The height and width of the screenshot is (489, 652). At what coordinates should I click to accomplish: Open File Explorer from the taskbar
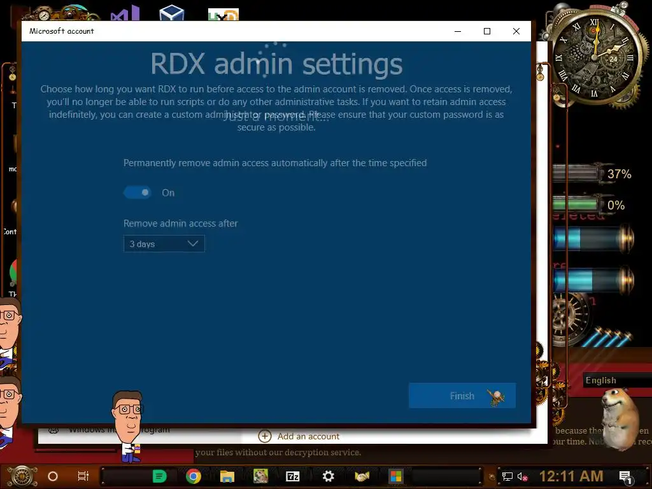(x=227, y=476)
